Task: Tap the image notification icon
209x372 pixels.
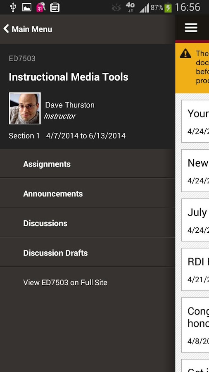Action: click(27, 7)
